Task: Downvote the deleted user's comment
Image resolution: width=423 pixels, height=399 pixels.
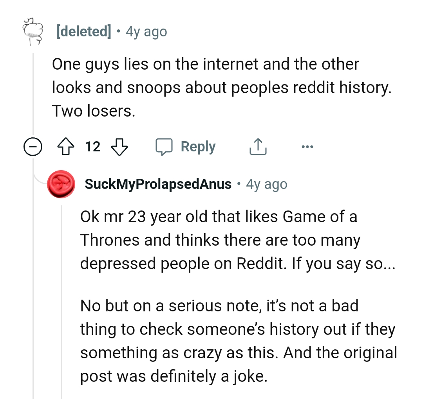Action: [120, 147]
